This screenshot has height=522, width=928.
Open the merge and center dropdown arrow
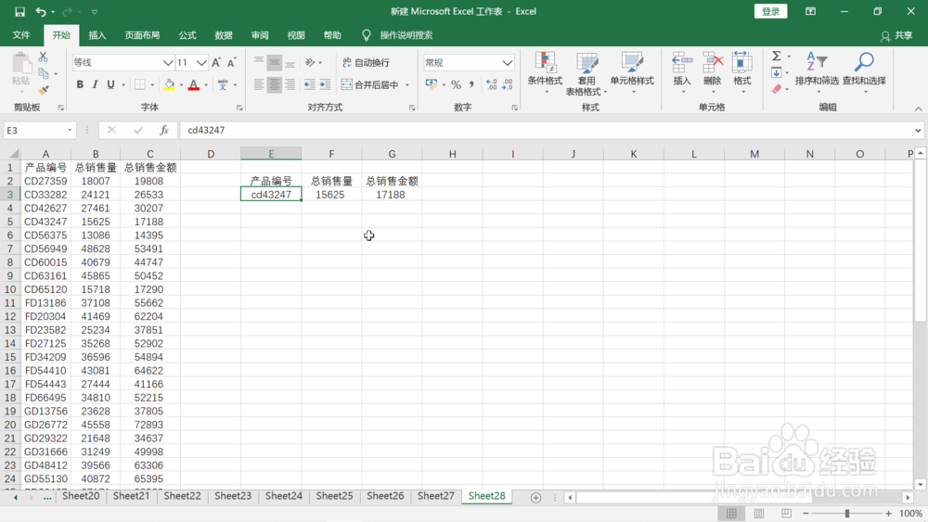(x=407, y=85)
